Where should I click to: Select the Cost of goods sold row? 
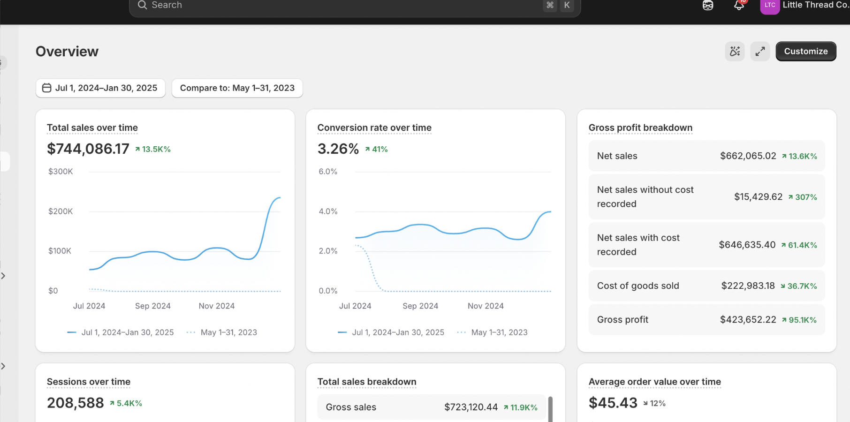pyautogui.click(x=706, y=286)
